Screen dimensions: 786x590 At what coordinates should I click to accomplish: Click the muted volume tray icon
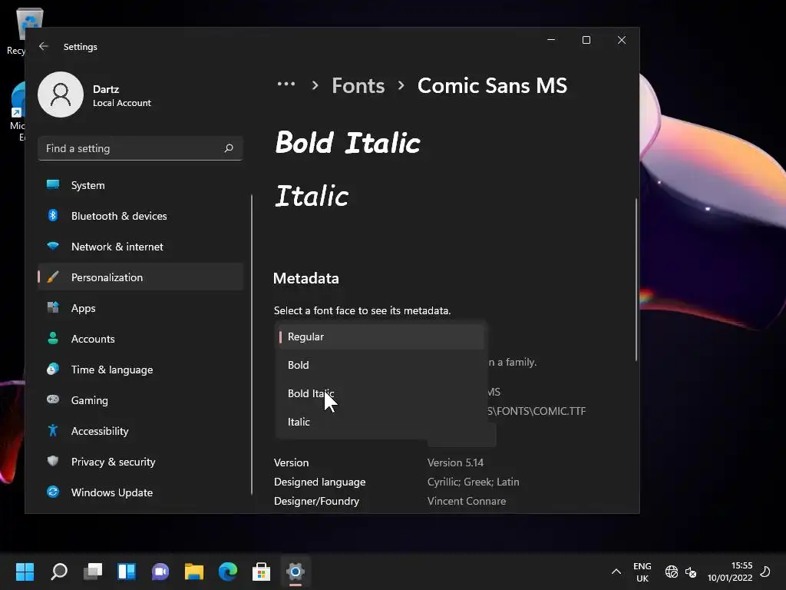click(691, 572)
